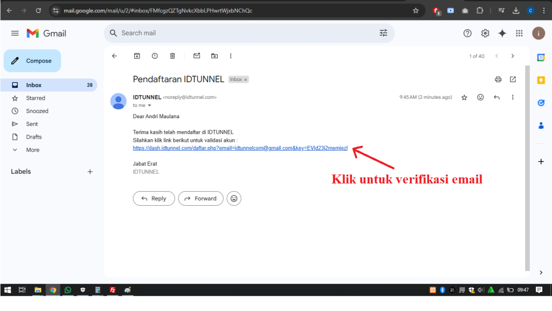Screen dimensions: 552x311
Task: Click the Forward button
Action: click(201, 199)
